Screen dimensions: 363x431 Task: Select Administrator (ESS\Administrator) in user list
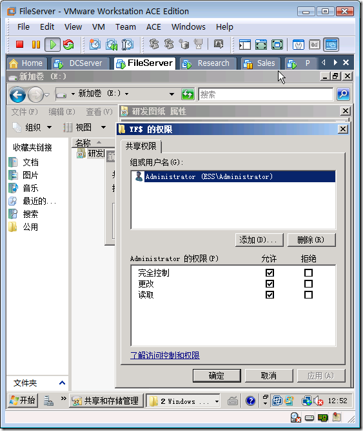tap(233, 176)
